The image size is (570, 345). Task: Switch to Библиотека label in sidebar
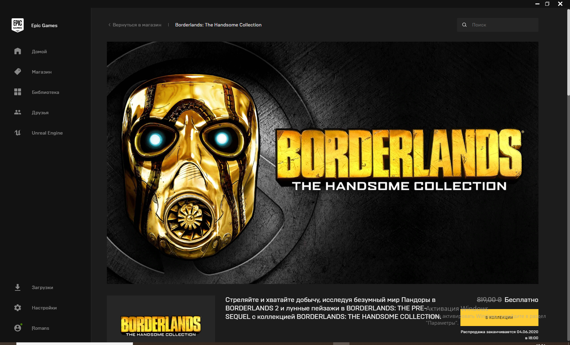click(45, 92)
